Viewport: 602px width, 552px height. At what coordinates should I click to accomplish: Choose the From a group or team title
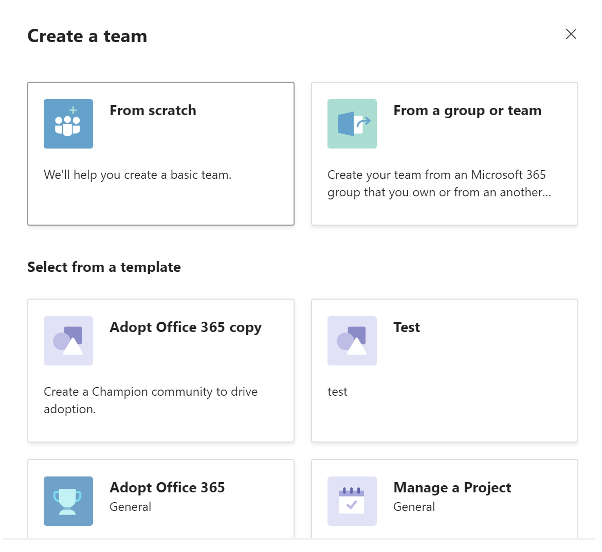tap(467, 111)
